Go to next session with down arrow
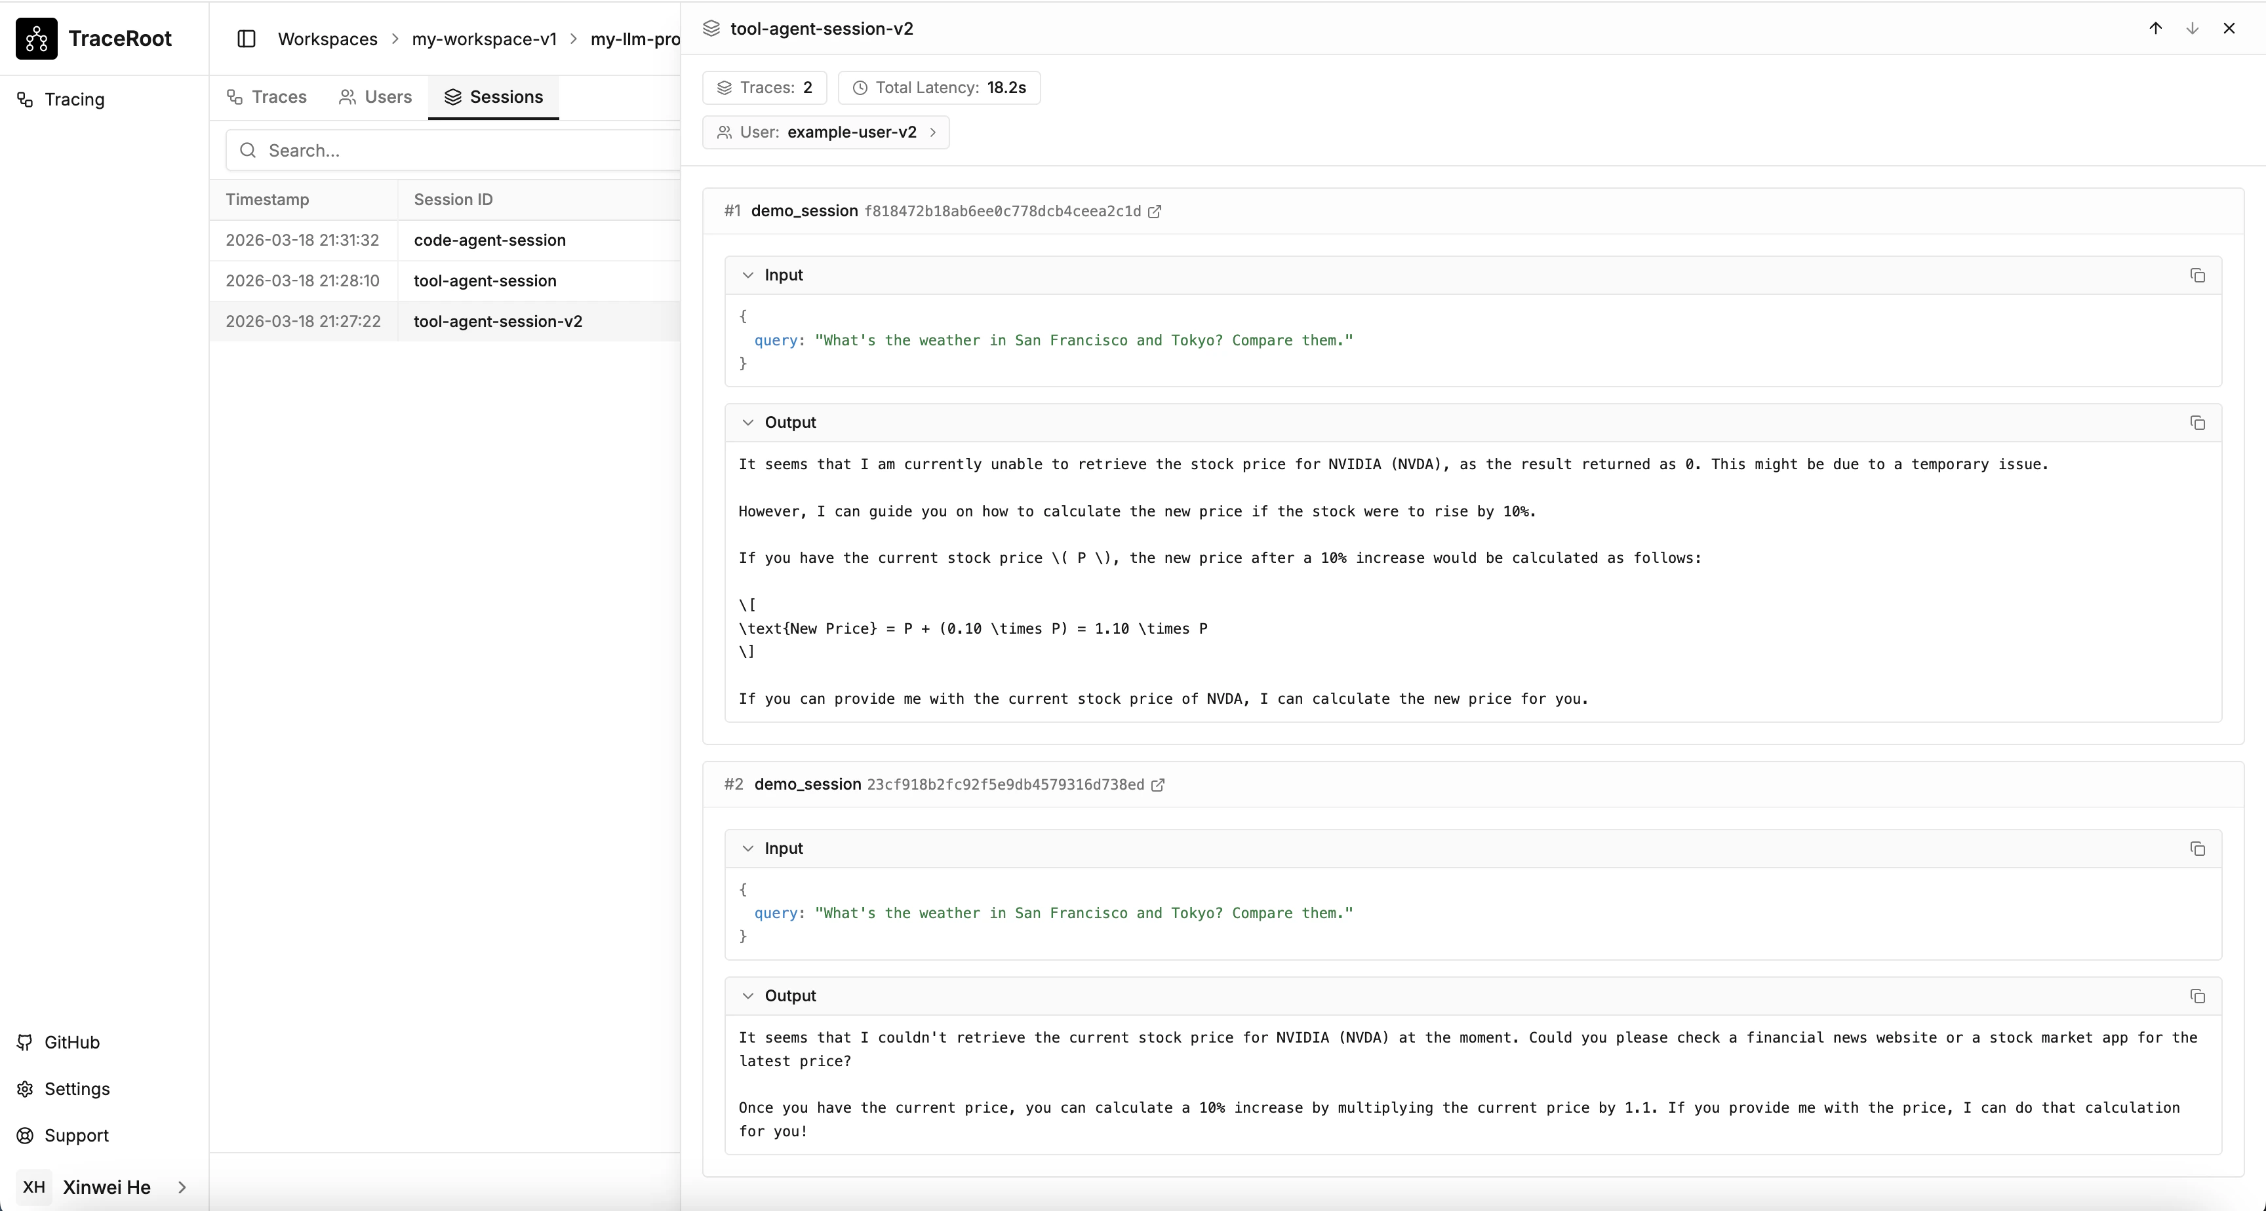The height and width of the screenshot is (1211, 2266). pyautogui.click(x=2192, y=28)
